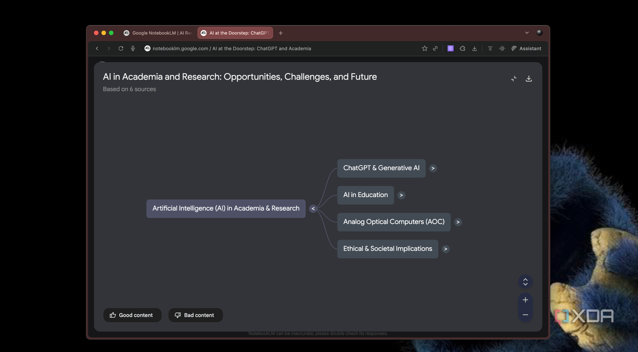Open browser downloads icon
Viewport: 638px width, 352px height.
pyautogui.click(x=474, y=49)
